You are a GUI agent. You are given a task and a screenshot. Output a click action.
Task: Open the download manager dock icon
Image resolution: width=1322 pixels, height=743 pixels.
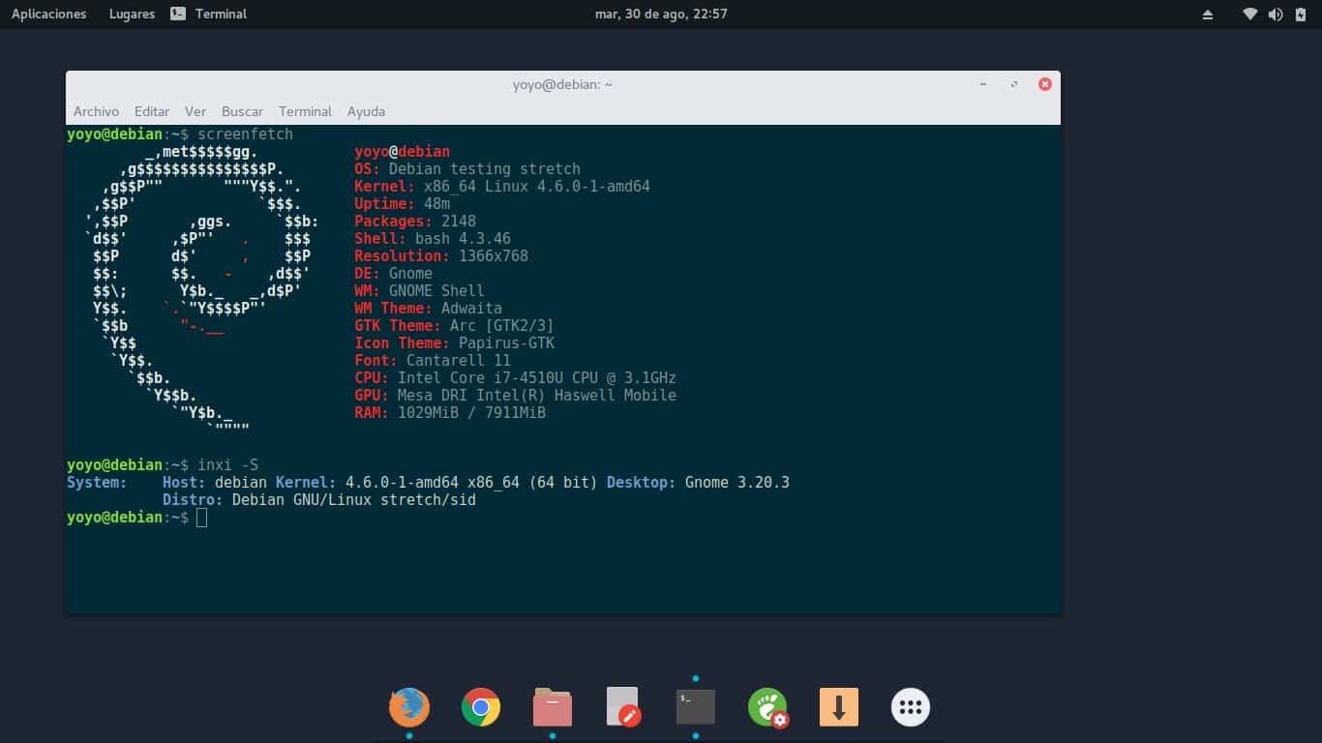click(x=839, y=707)
